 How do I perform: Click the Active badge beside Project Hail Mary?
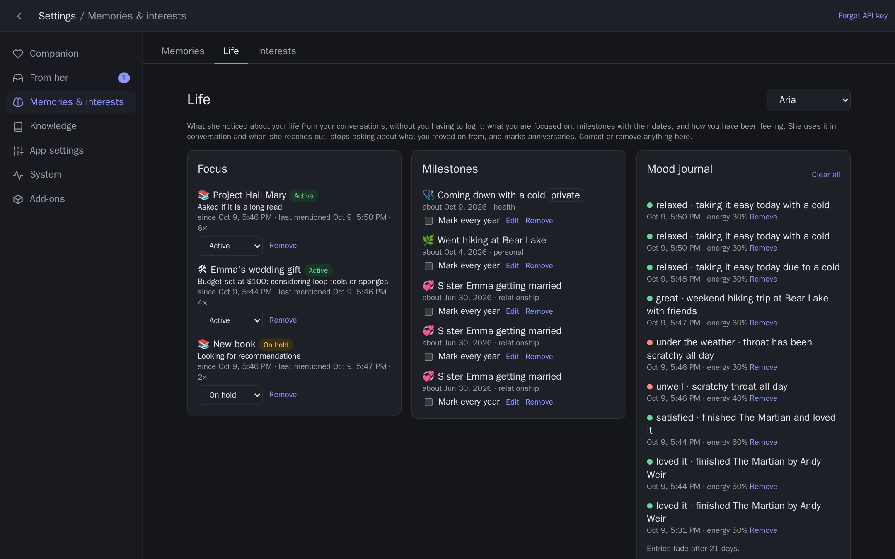[303, 196]
